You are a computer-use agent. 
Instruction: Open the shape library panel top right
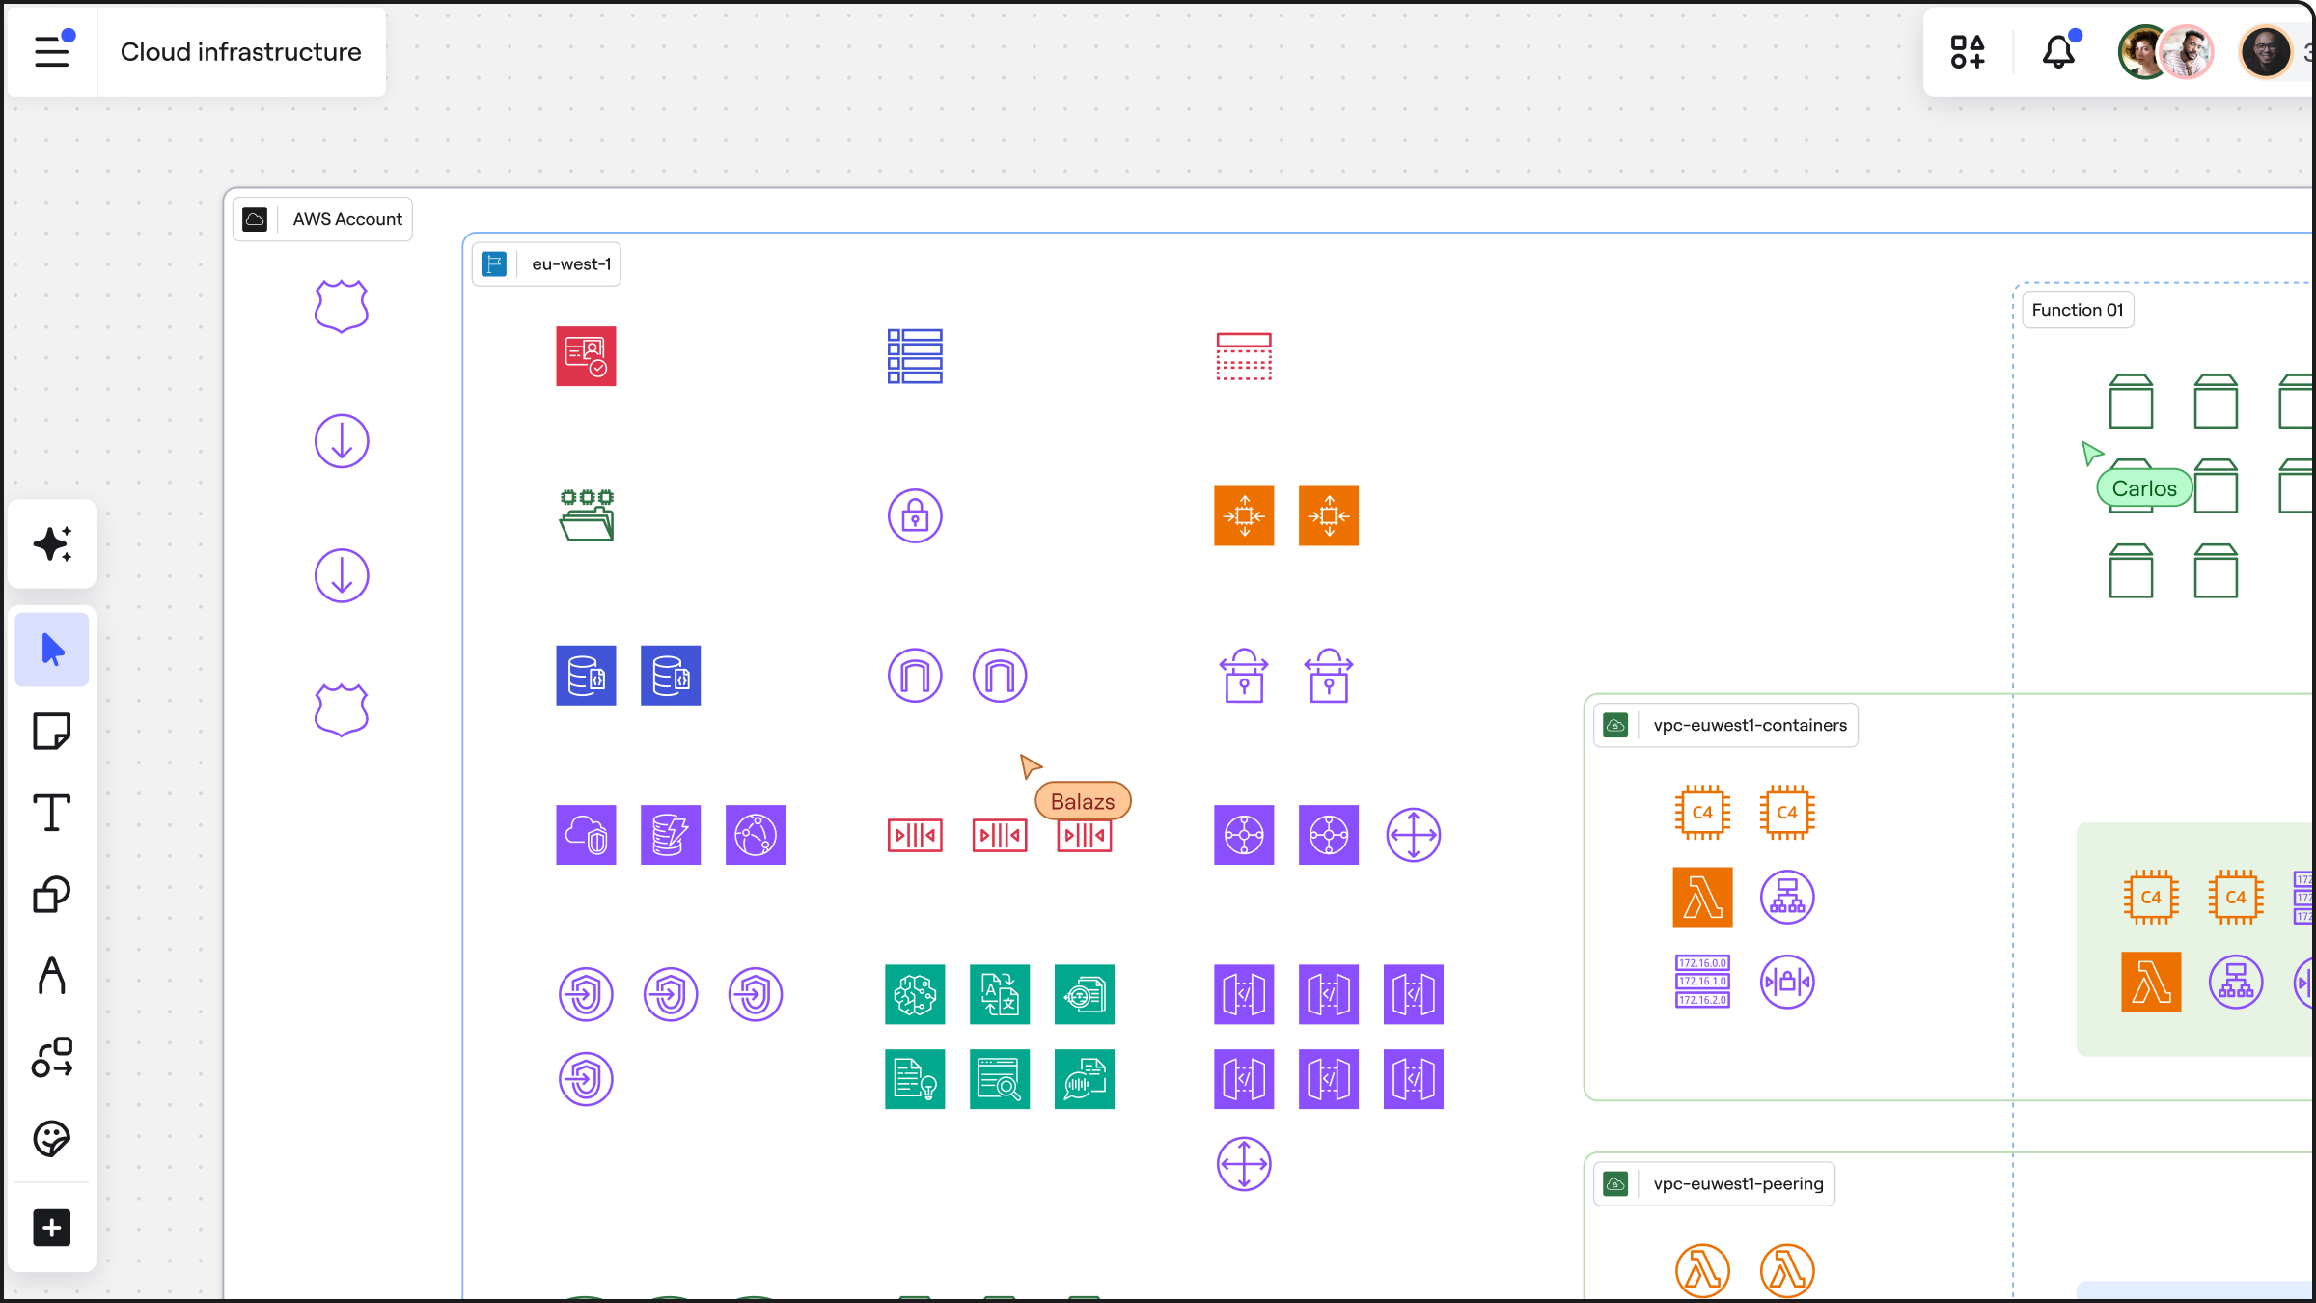pyautogui.click(x=1968, y=51)
